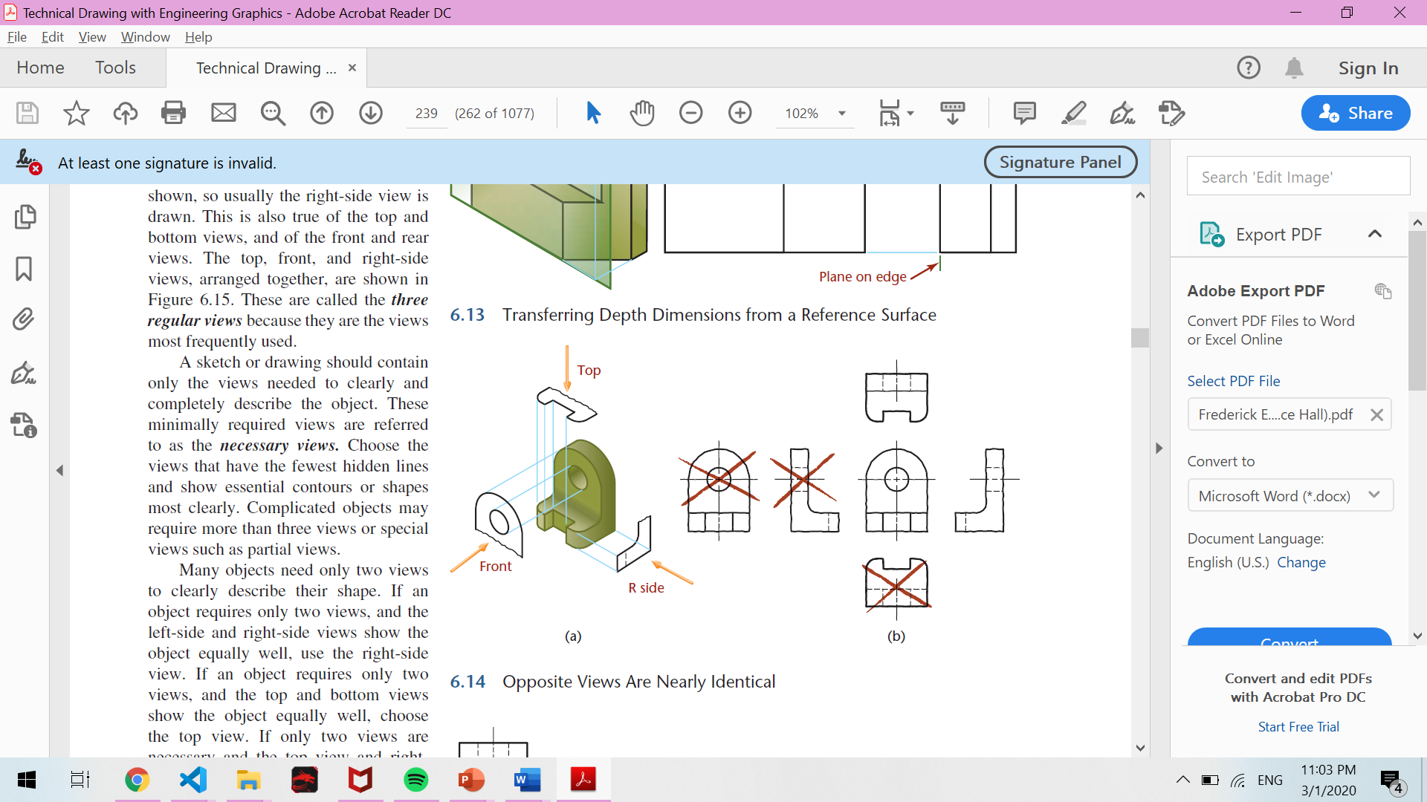Select the Hand pan tool
Viewport: 1427px width, 802px height.
(x=642, y=113)
